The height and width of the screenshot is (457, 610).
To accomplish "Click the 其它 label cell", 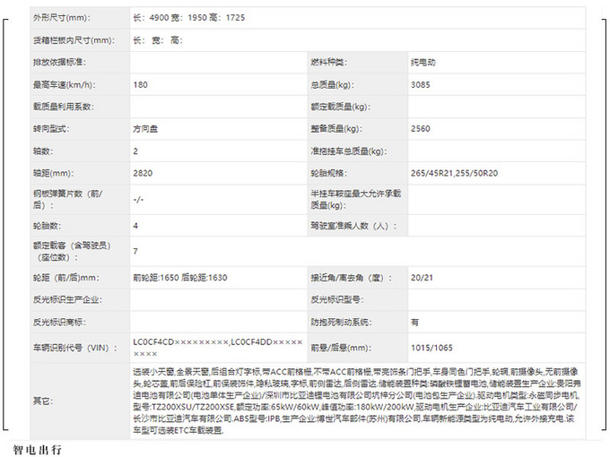I will [80, 401].
